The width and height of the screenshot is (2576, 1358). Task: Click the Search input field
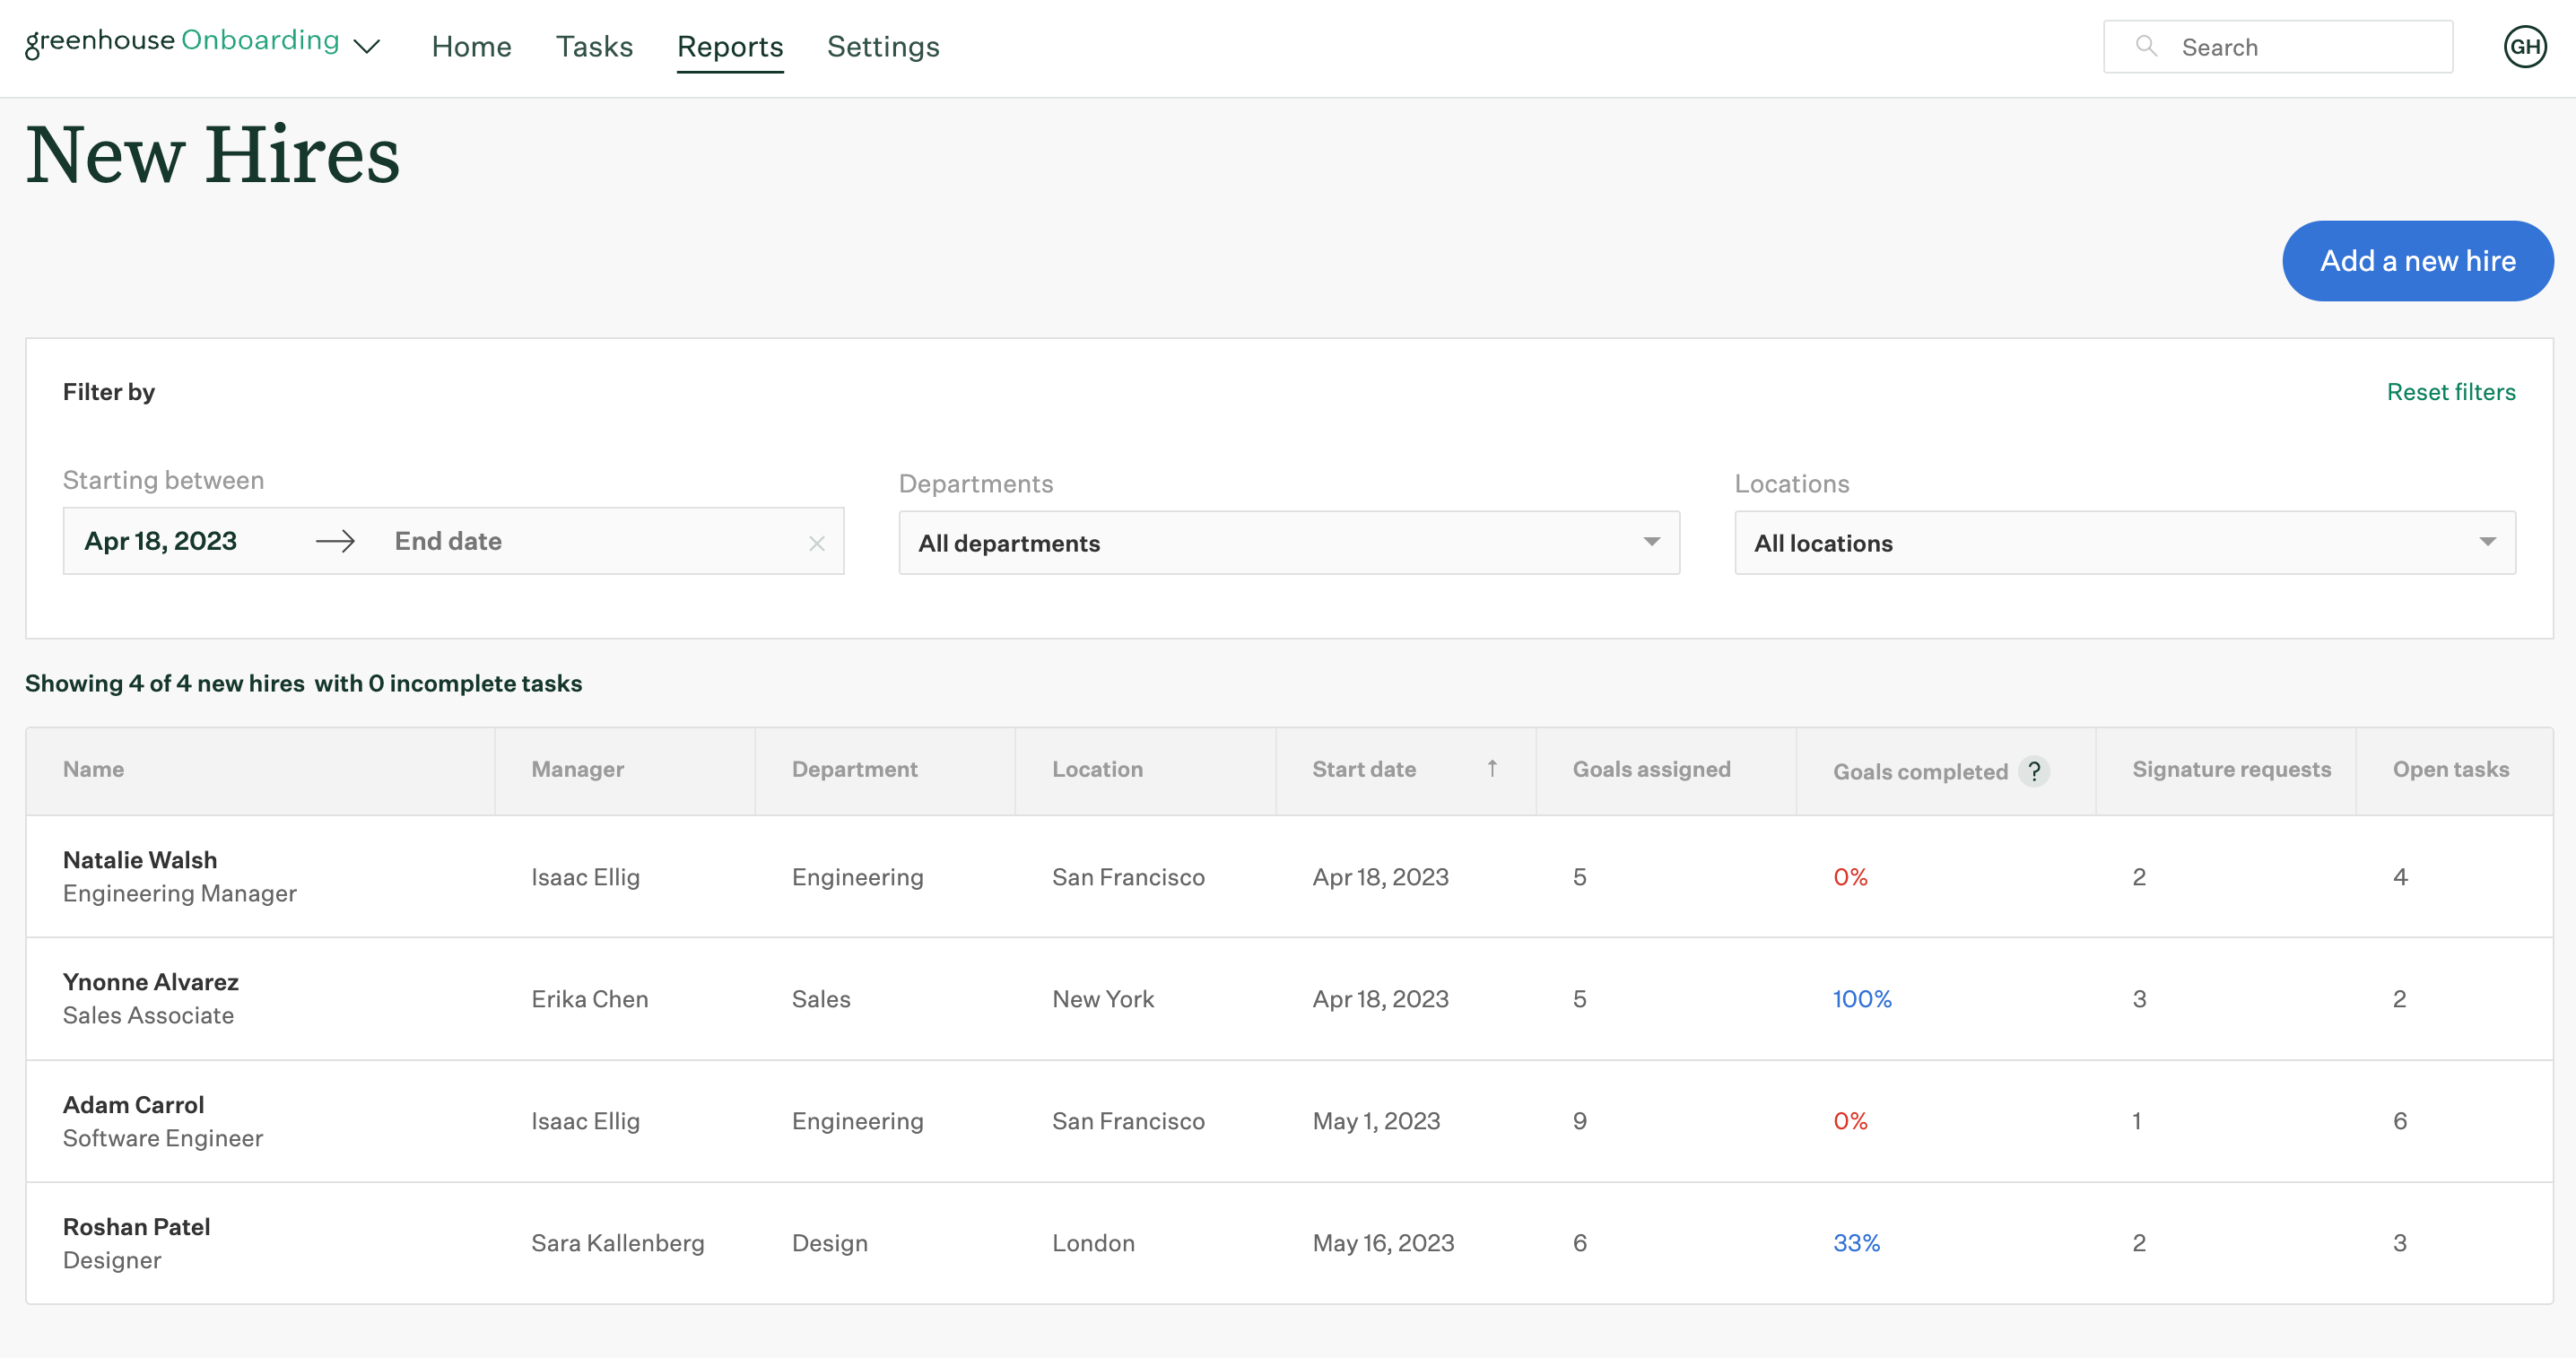click(x=2278, y=47)
